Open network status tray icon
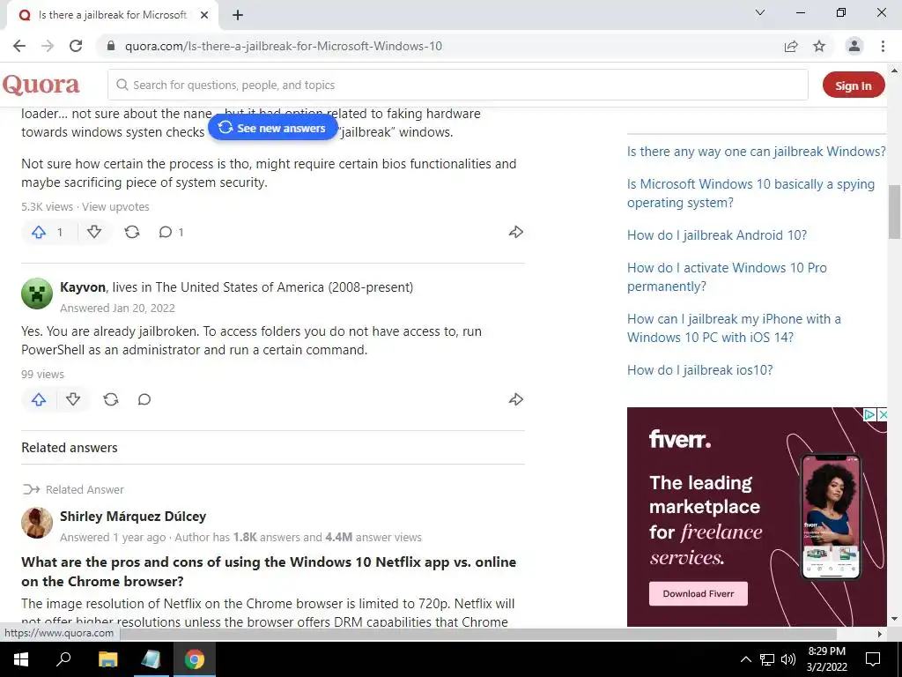Image resolution: width=902 pixels, height=677 pixels. 767,659
